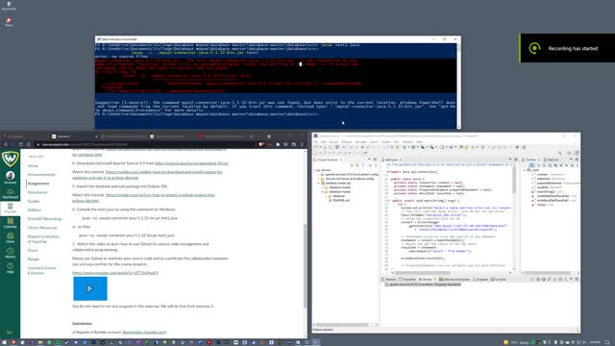Open the YouTube GitHub tutorial link
Image resolution: width=615 pixels, height=346 pixels.
[x=115, y=273]
